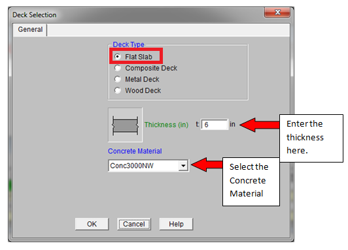The height and width of the screenshot is (250, 348).
Task: Click the Concrete Material heading text
Action: click(135, 151)
